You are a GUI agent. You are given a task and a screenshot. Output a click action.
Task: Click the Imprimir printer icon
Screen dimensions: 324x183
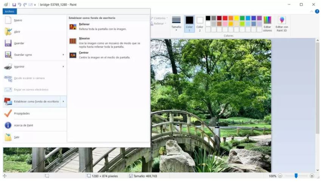coord(8,66)
